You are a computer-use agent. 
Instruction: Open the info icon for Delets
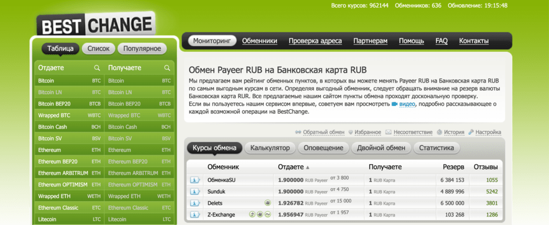(x=195, y=203)
